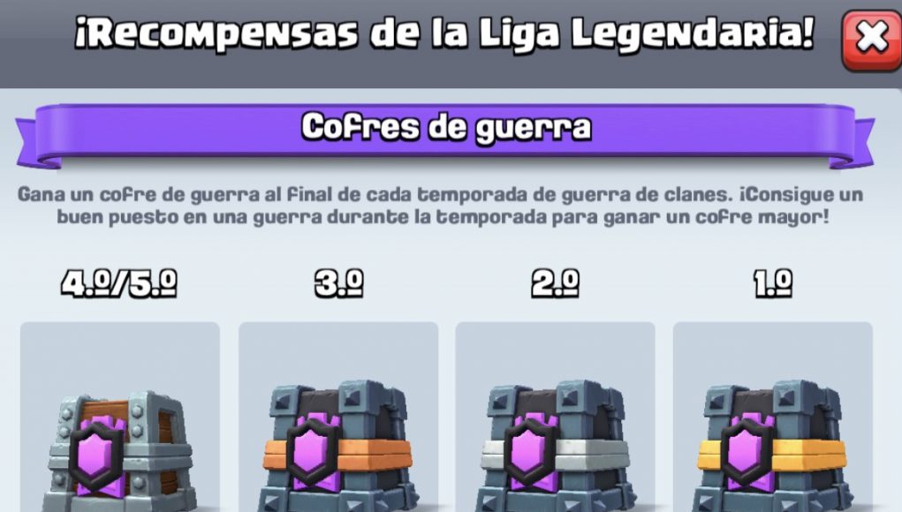Open the 1st place reward card panel
The height and width of the screenshot is (512, 902).
(772, 417)
